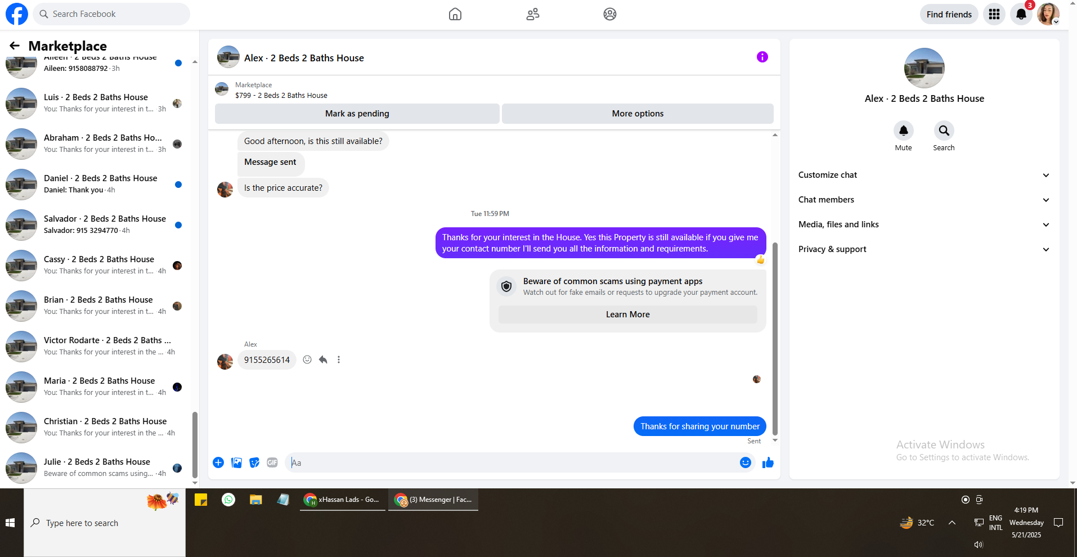Search within the conversation

tap(944, 131)
